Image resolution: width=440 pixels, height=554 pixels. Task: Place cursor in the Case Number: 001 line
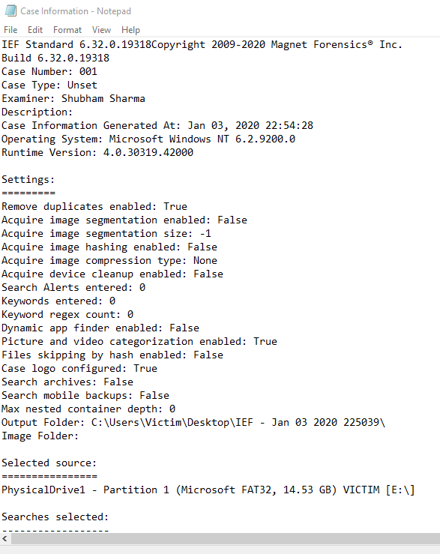[x=49, y=72]
